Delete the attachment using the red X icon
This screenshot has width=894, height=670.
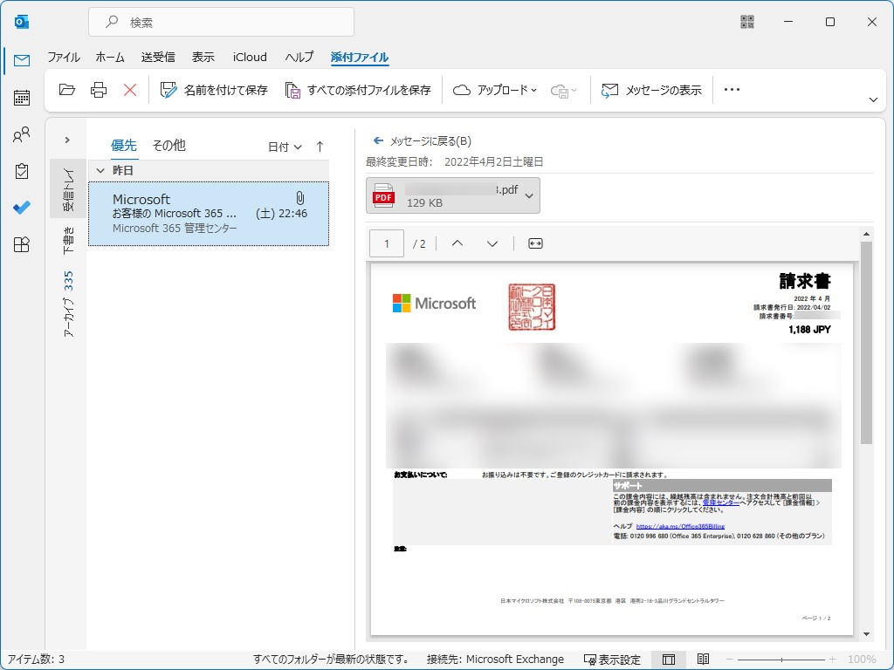tap(132, 89)
